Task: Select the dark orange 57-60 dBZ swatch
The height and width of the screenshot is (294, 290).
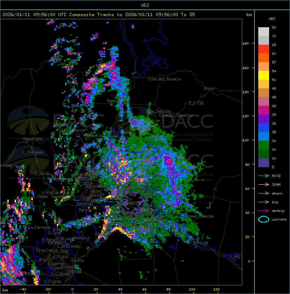Action: [x=264, y=58]
